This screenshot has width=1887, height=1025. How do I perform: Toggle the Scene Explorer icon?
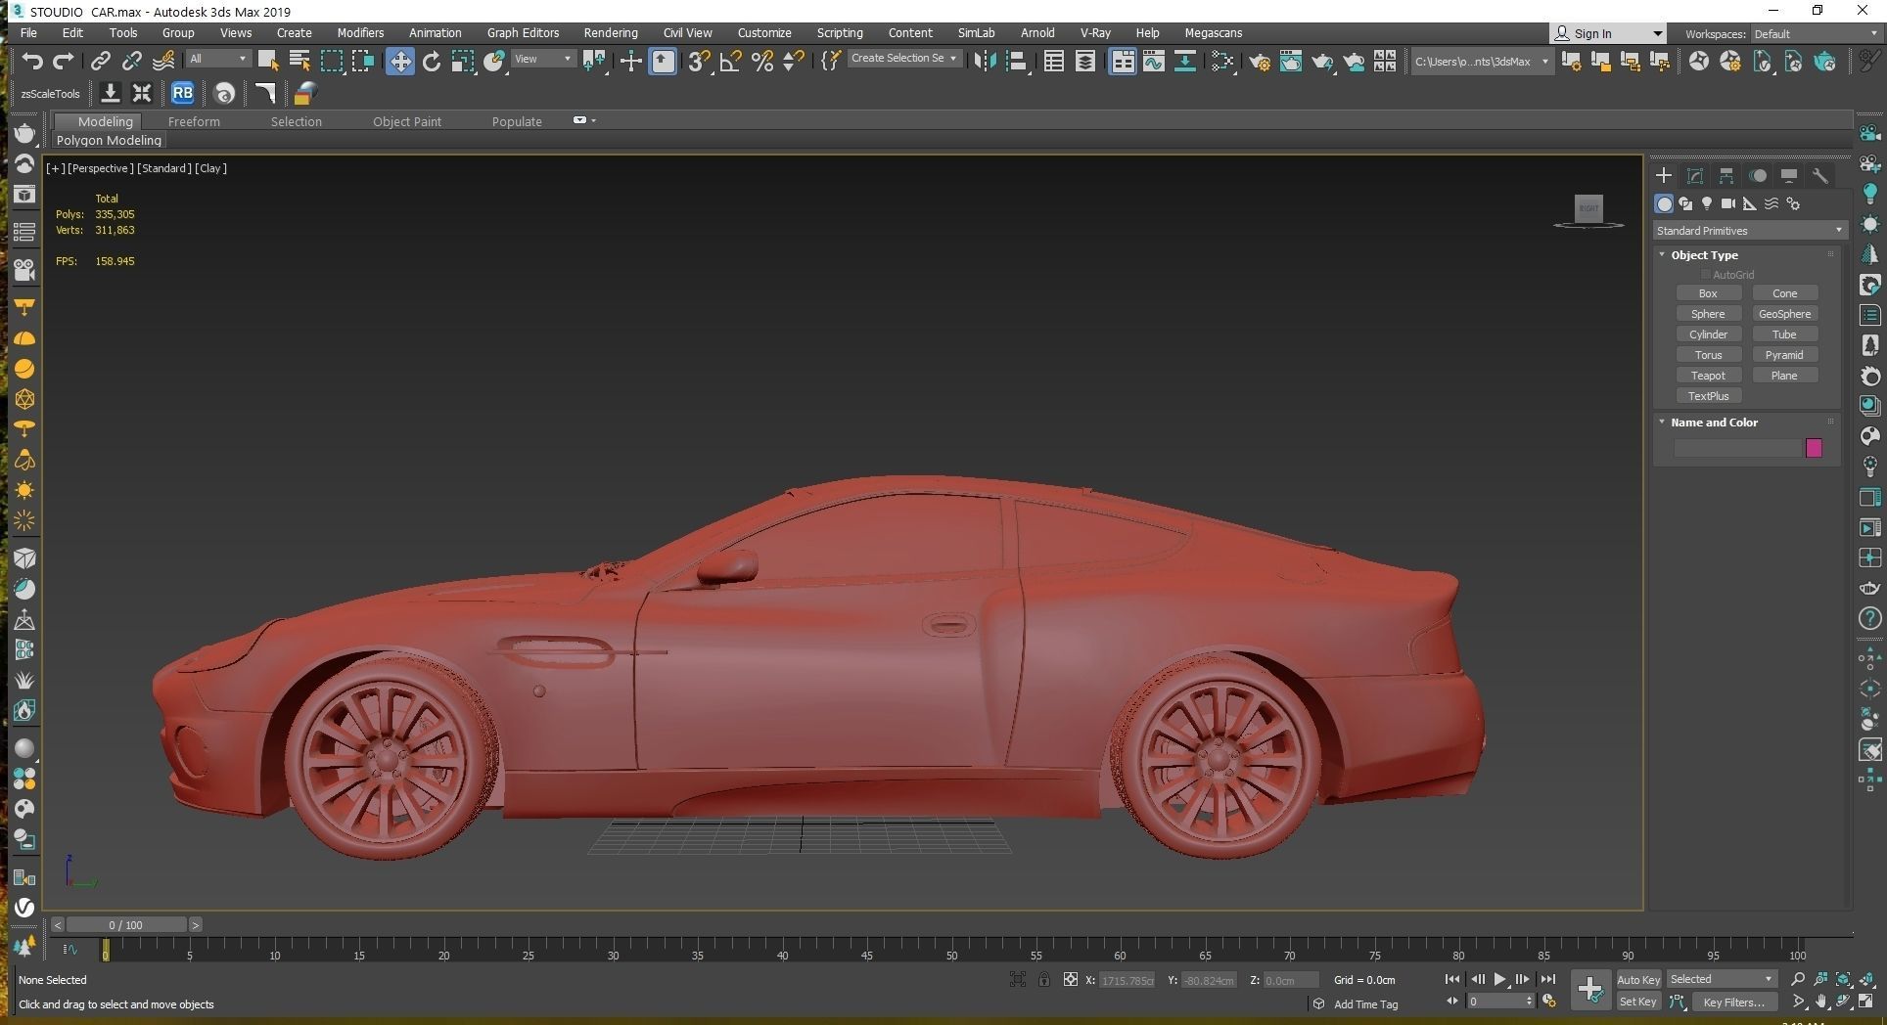click(x=1054, y=62)
